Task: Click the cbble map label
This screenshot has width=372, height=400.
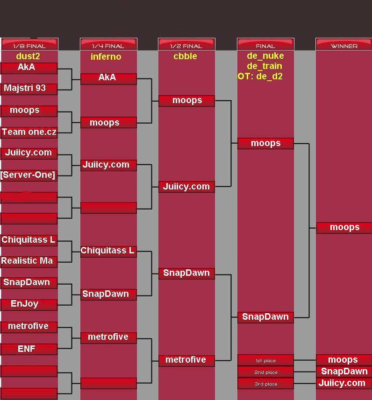Action: coord(185,56)
